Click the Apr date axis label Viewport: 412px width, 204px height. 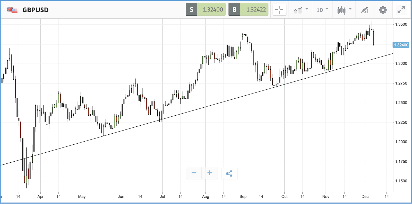pyautogui.click(x=40, y=197)
